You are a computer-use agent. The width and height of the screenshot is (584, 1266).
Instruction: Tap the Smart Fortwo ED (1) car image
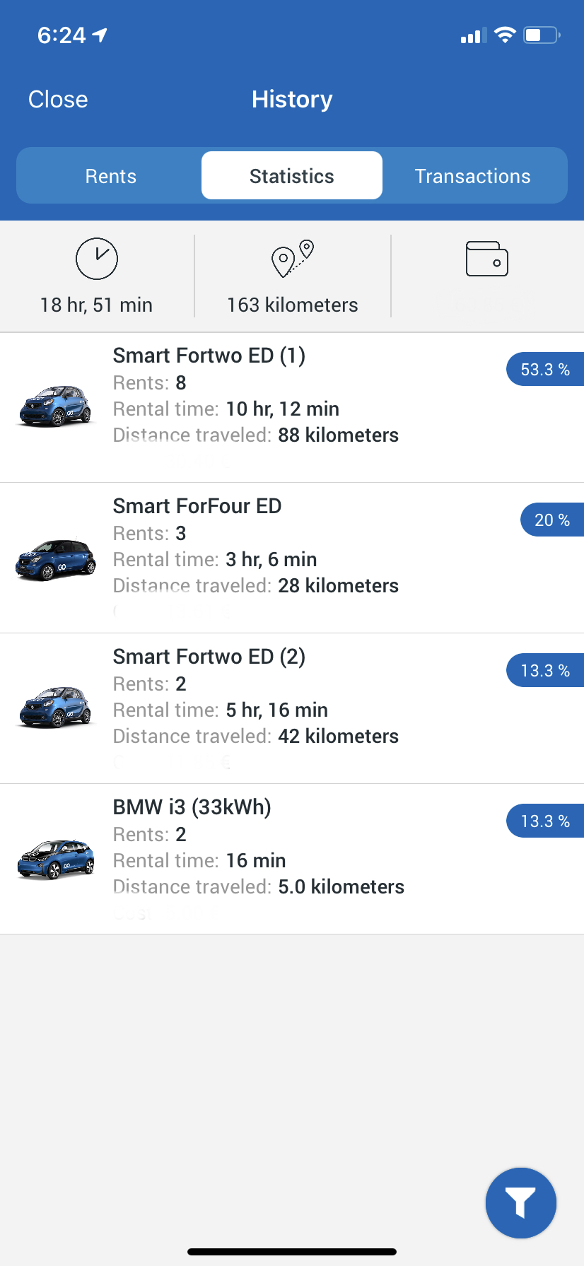pyautogui.click(x=55, y=406)
